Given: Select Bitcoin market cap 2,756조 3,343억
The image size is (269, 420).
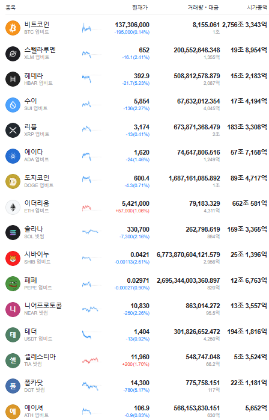Looking at the screenshot, I should pos(244,25).
